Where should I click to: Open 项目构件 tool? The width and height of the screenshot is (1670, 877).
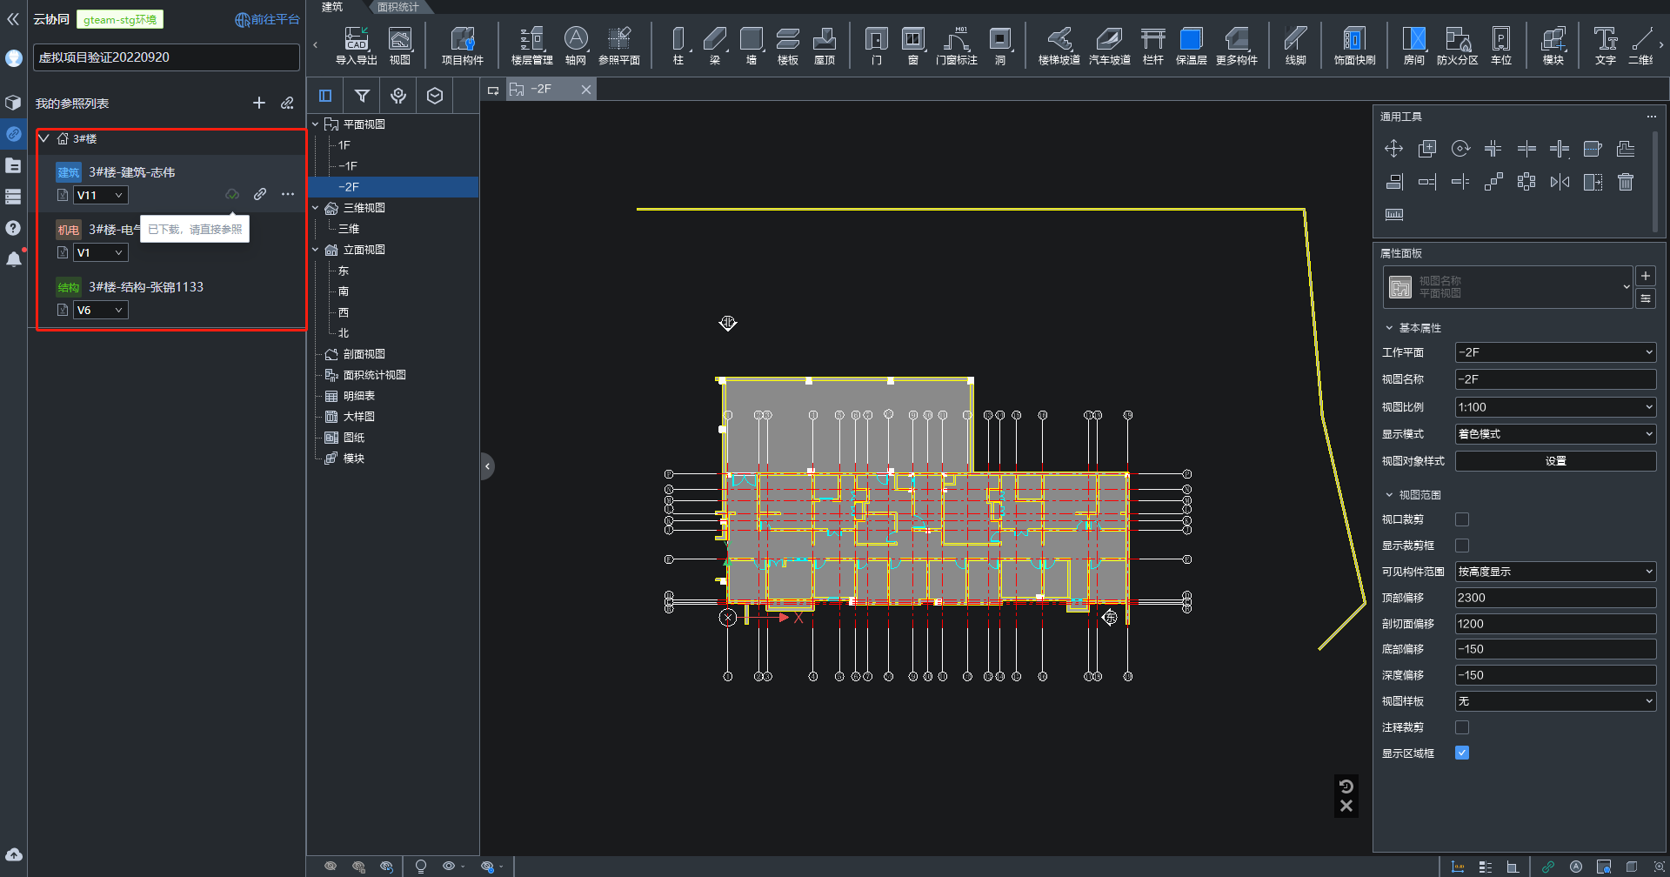coord(462,45)
